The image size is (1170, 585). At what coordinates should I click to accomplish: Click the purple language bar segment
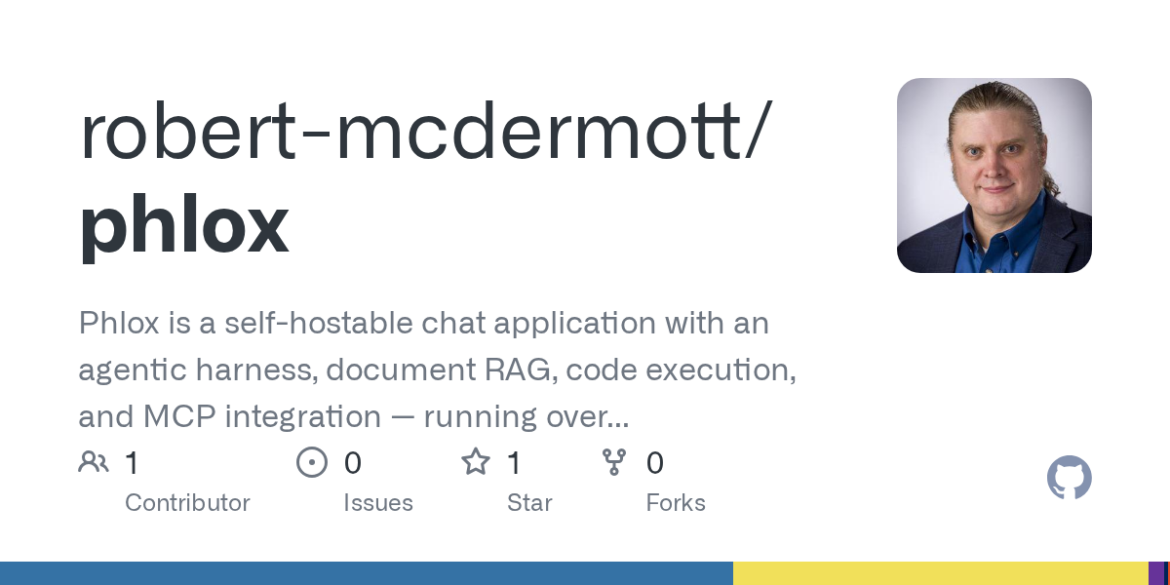(x=1156, y=573)
